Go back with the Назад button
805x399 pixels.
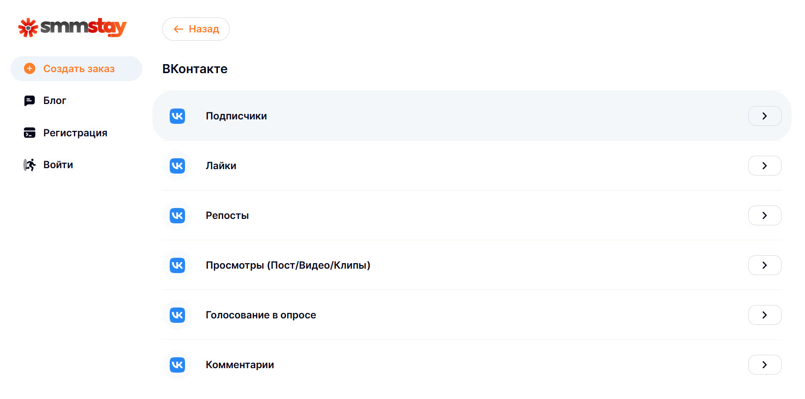point(196,29)
